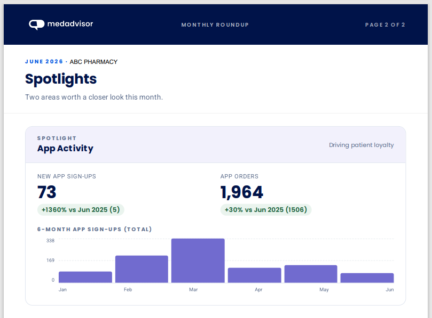Click the February bar in sign-ups chart

tap(142, 269)
